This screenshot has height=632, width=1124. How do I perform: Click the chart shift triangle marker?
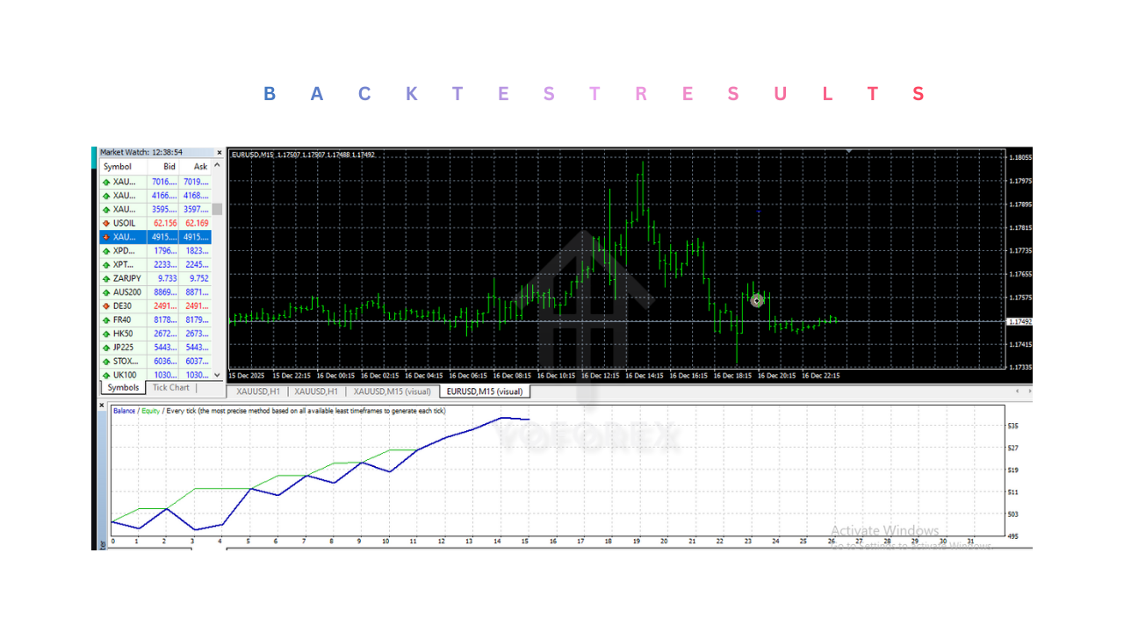coord(848,152)
